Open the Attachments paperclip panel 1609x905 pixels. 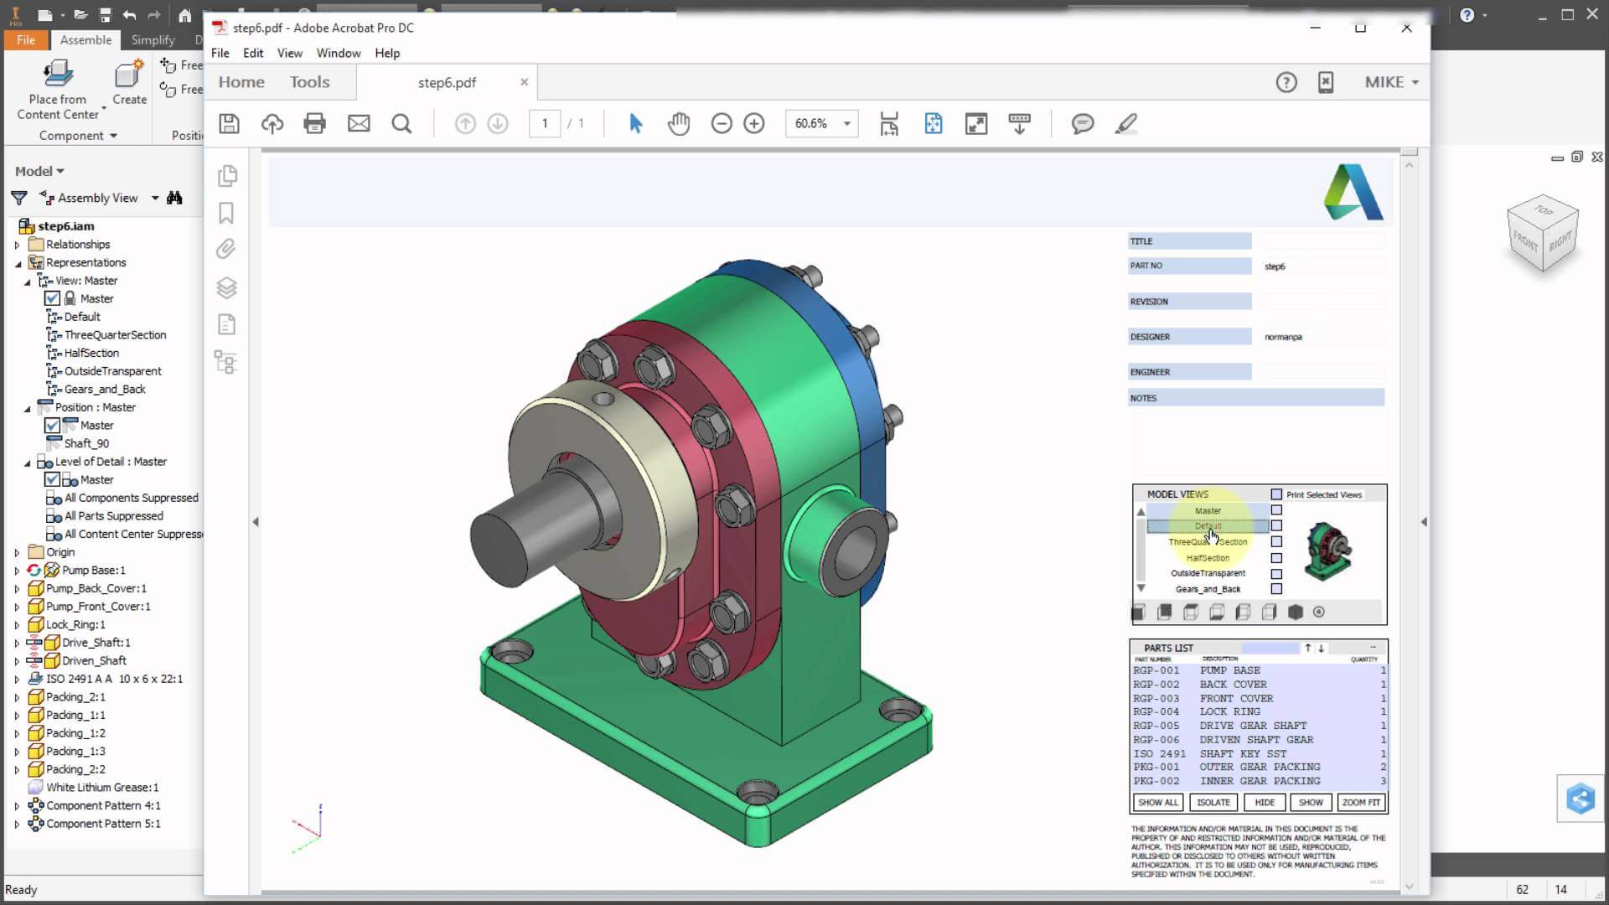click(x=226, y=250)
